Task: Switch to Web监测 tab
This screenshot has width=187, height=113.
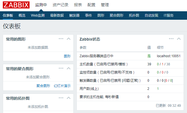Action: (38, 15)
